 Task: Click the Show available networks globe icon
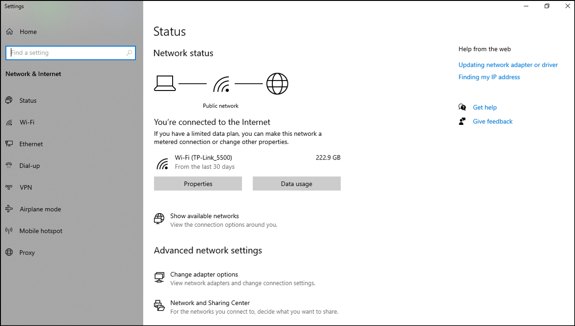[159, 219]
